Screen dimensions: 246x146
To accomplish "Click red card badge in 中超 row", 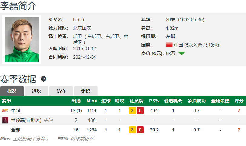I will (x=140, y=110).
